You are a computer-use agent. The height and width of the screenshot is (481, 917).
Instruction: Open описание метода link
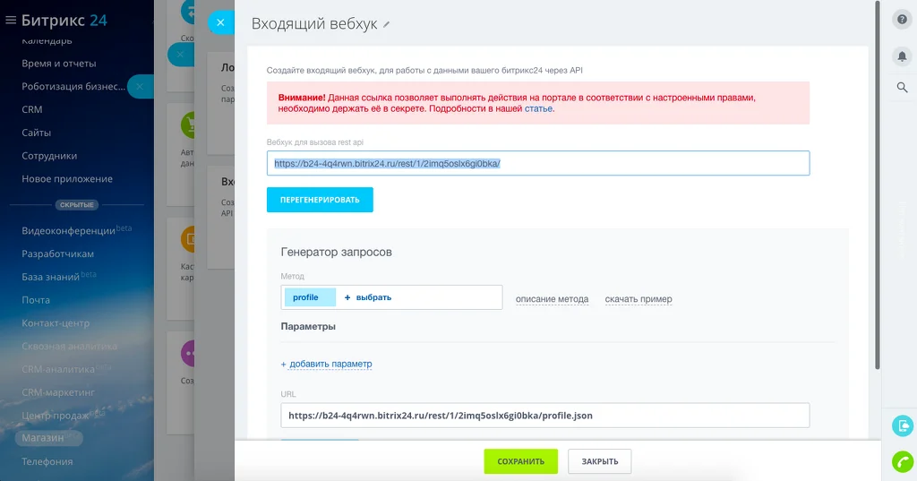coord(552,299)
